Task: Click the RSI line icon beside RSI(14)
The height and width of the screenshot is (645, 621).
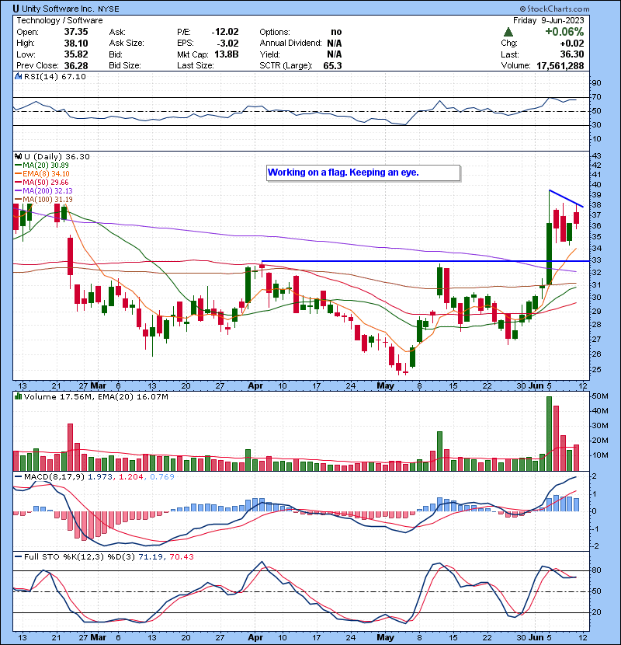Action: [x=19, y=76]
